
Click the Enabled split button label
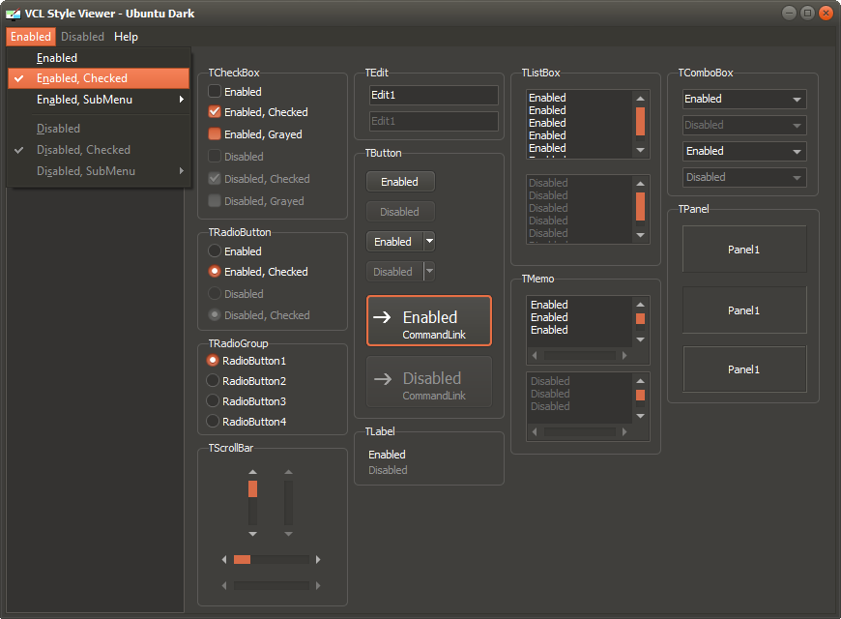point(393,242)
